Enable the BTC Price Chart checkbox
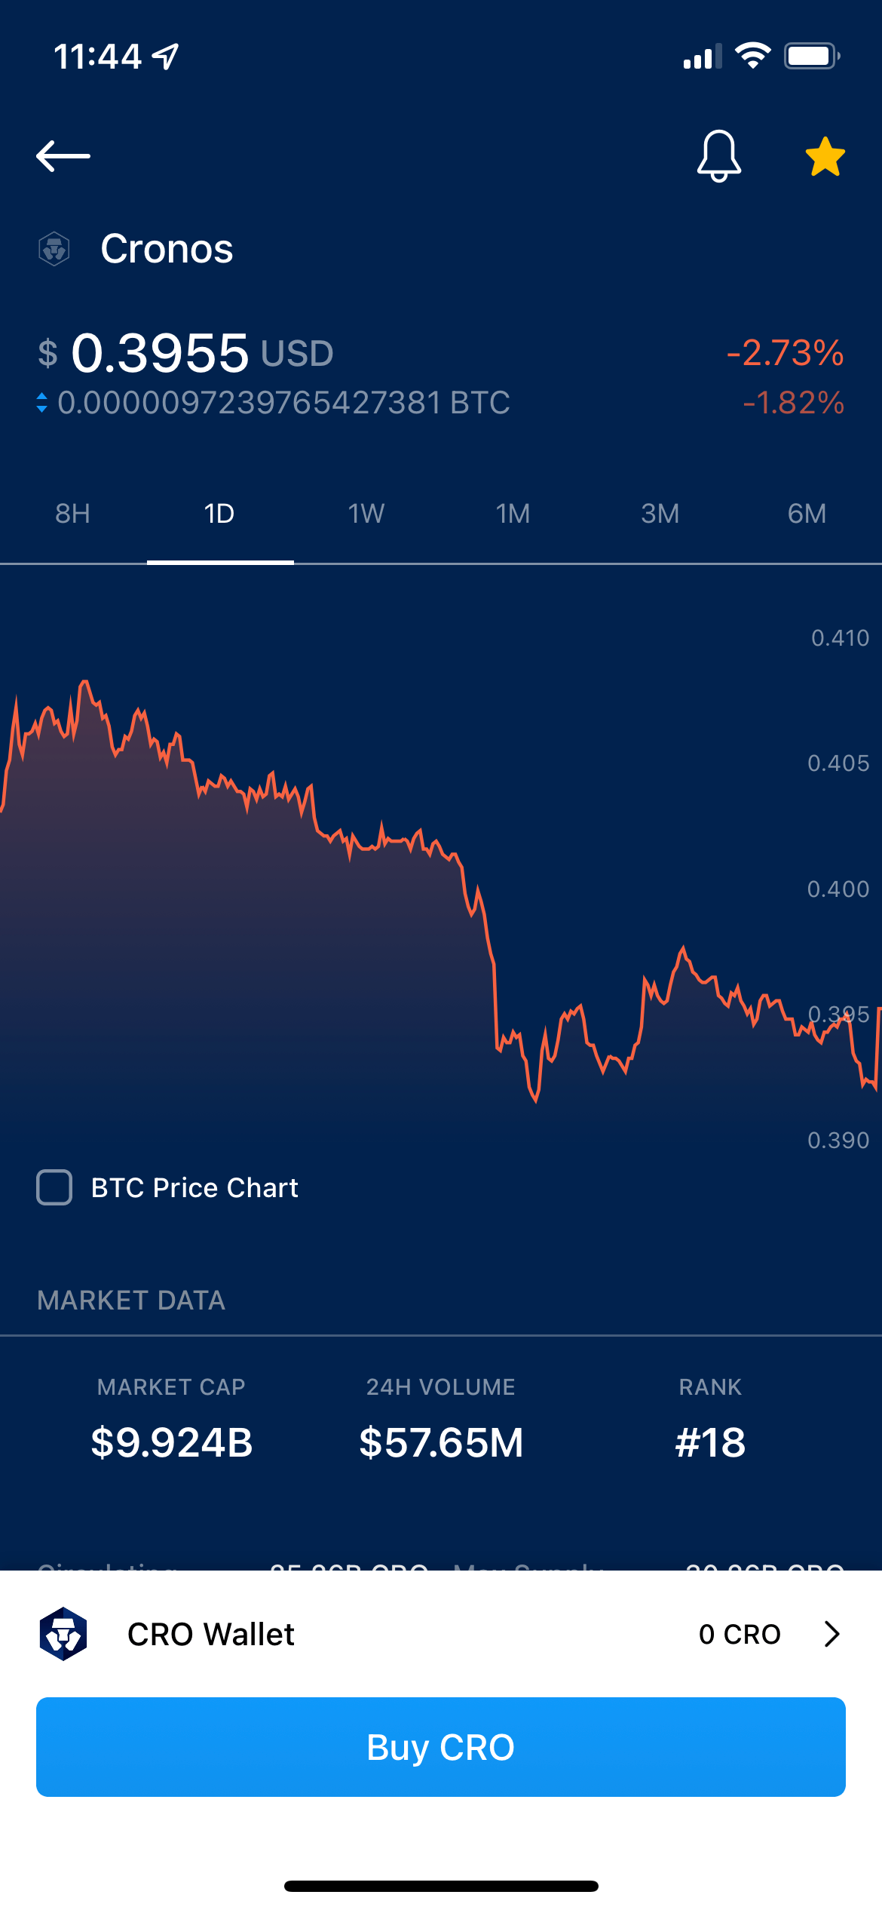Viewport: 882px width, 1910px height. pos(54,1187)
